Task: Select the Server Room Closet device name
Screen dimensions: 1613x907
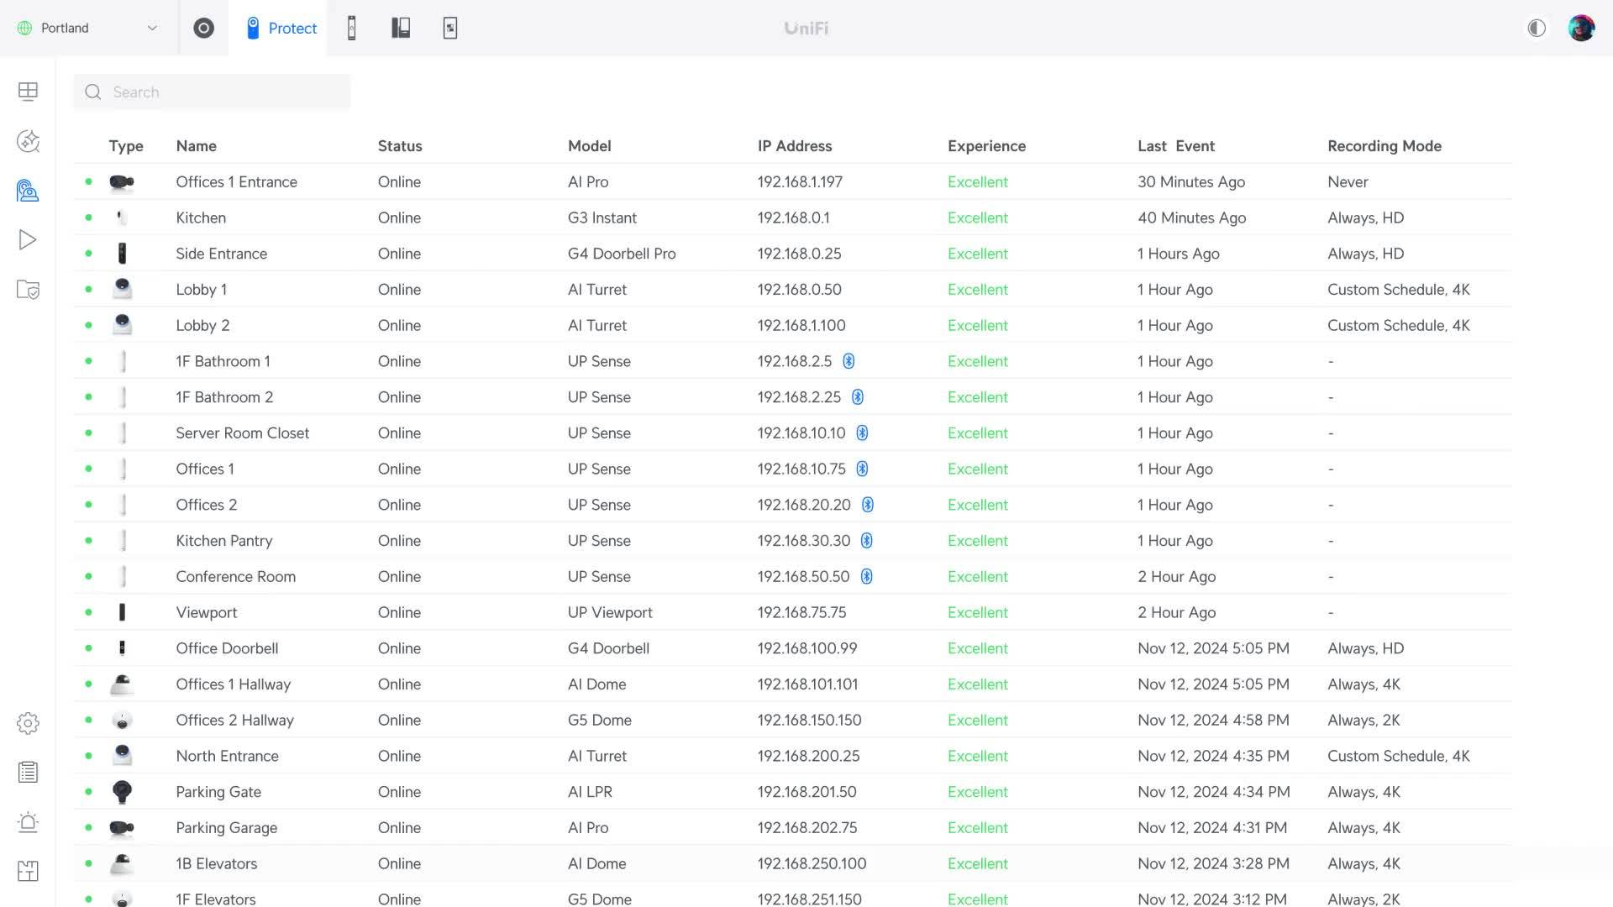Action: pyautogui.click(x=242, y=433)
